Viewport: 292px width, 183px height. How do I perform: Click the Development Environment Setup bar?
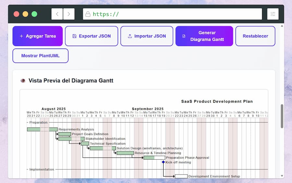[181, 177]
